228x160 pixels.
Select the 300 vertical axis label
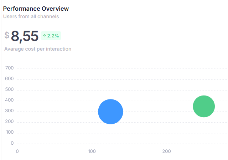point(10,111)
